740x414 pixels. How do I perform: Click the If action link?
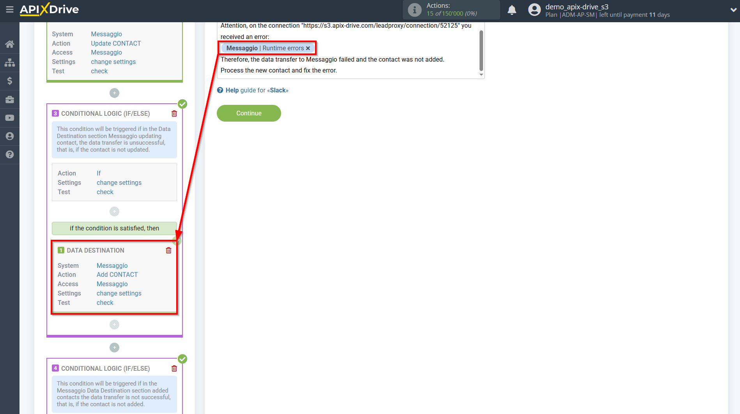99,173
